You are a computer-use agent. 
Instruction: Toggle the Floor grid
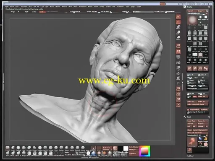pyautogui.click(x=178, y=73)
